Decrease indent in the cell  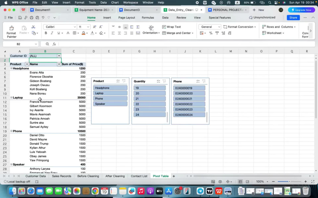tap(132, 27)
